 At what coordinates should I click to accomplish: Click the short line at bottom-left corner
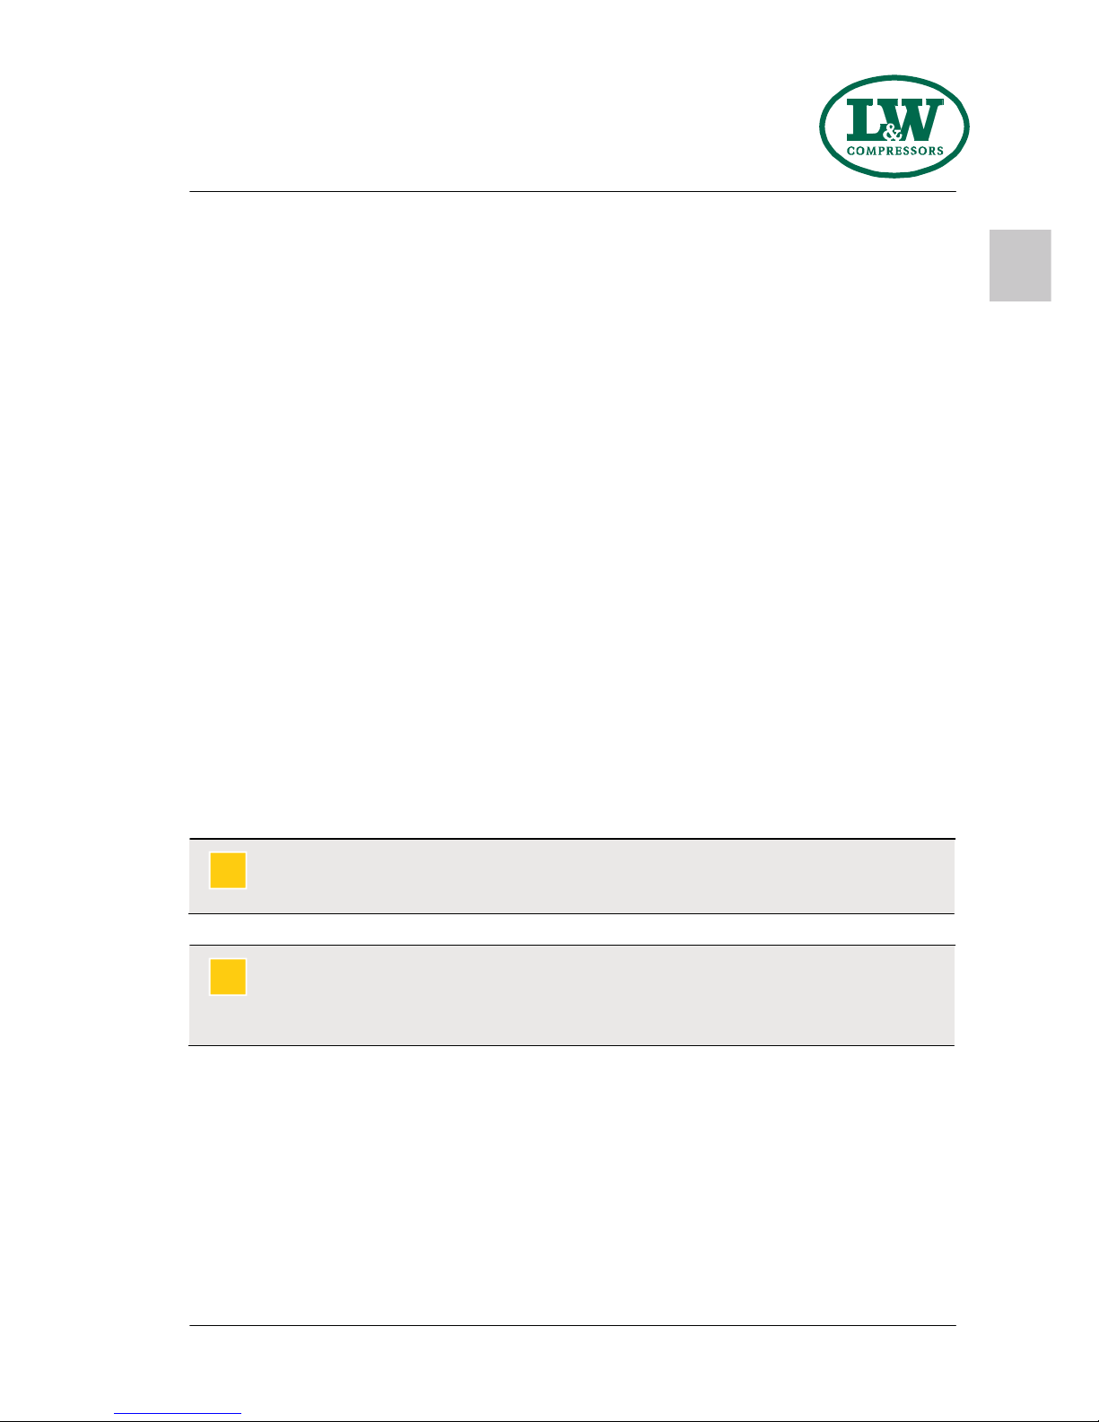(178, 1414)
